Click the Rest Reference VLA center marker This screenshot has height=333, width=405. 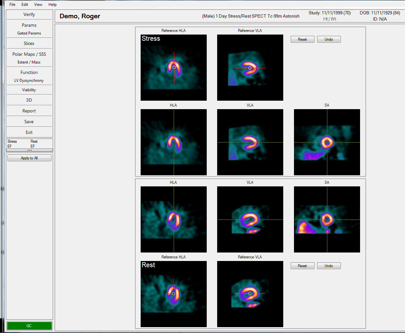[250, 294]
